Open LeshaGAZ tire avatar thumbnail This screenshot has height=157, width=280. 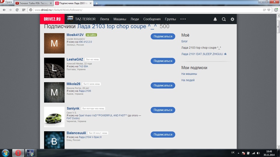coord(54,68)
